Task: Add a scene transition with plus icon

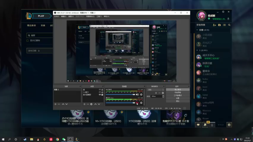Action: click(156, 93)
